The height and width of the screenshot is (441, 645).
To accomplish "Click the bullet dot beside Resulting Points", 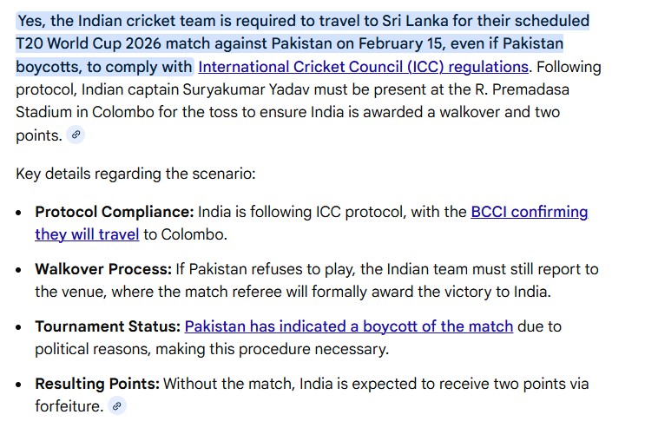I will [19, 385].
